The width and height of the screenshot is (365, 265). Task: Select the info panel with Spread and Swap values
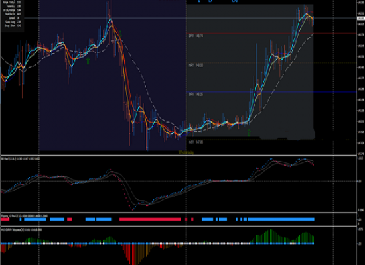point(12,14)
